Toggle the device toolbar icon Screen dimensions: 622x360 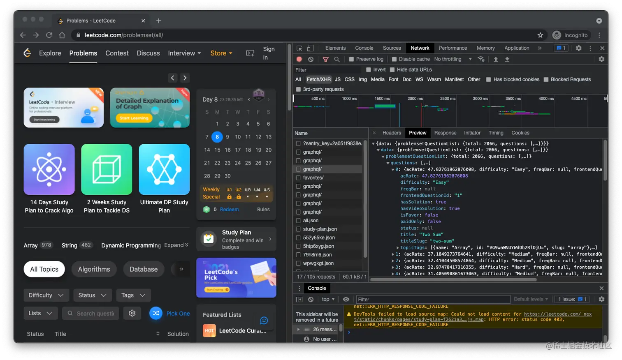[x=311, y=48]
